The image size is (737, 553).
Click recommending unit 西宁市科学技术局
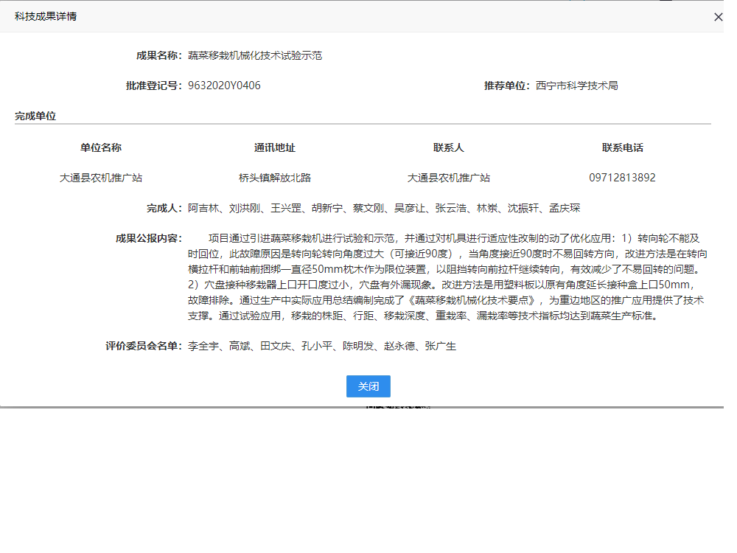[x=576, y=86]
